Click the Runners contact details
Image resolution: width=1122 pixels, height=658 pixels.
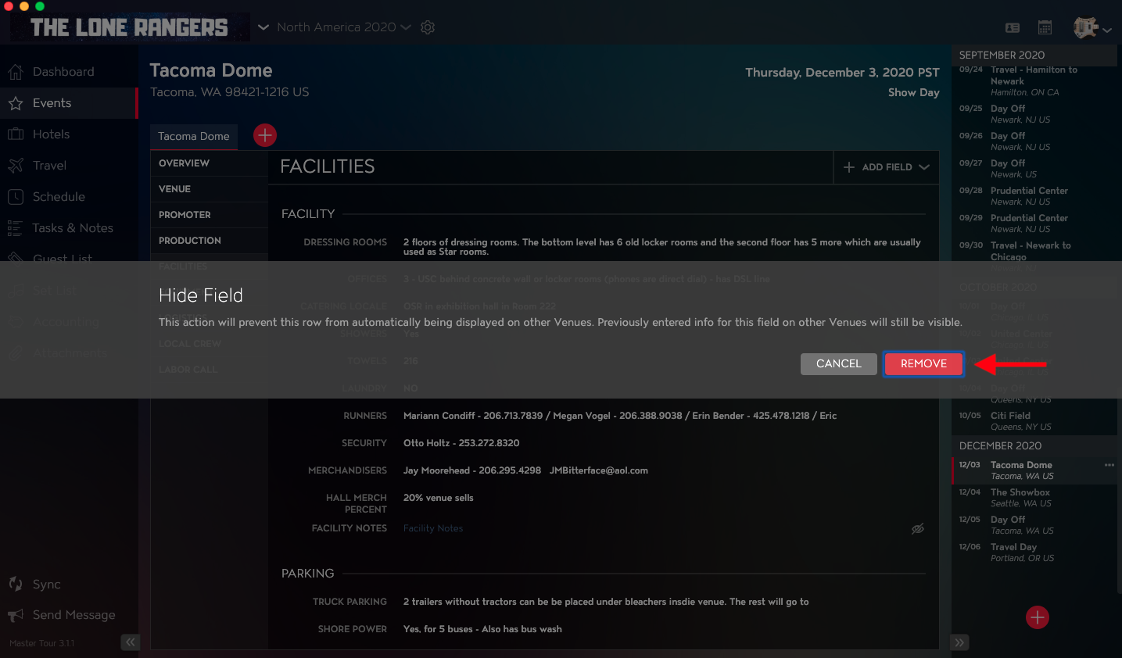point(620,416)
